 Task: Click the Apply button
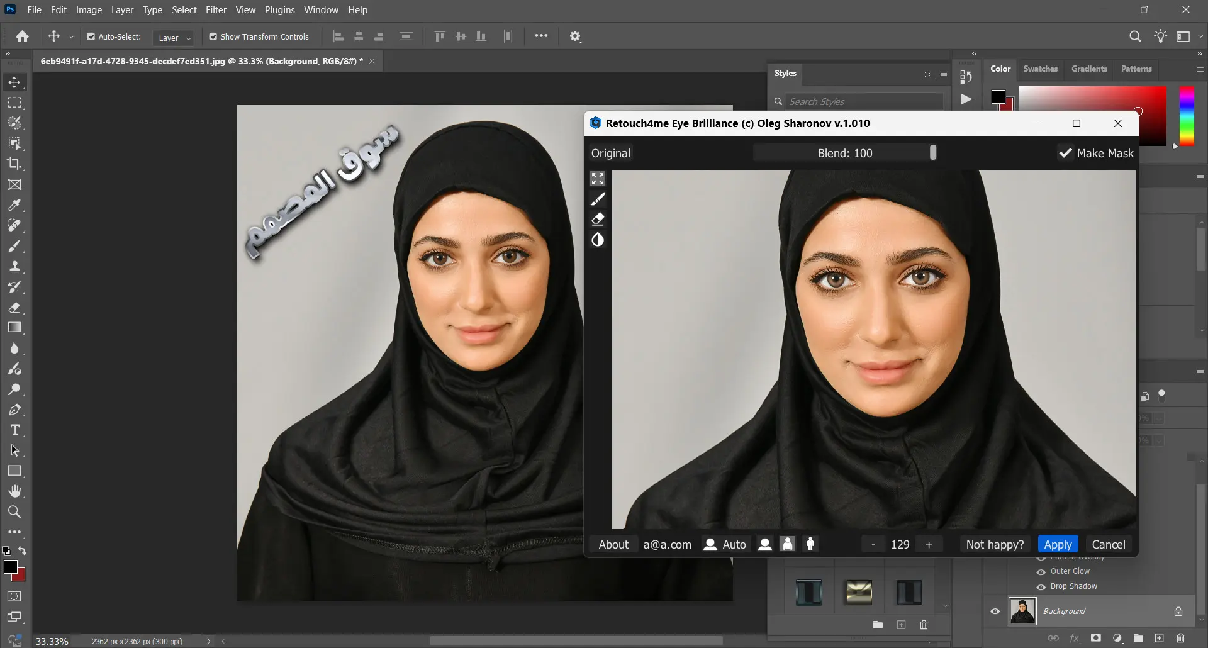[1058, 544]
